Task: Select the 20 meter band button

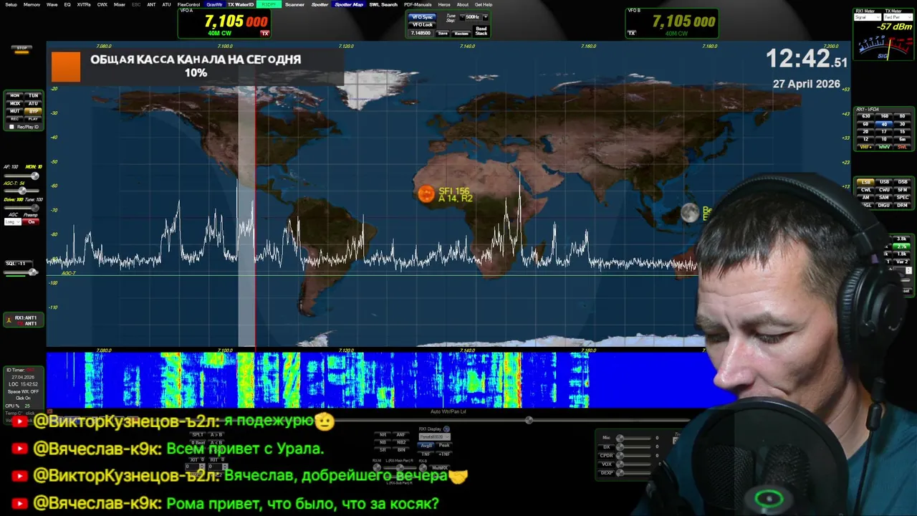Action: click(865, 131)
